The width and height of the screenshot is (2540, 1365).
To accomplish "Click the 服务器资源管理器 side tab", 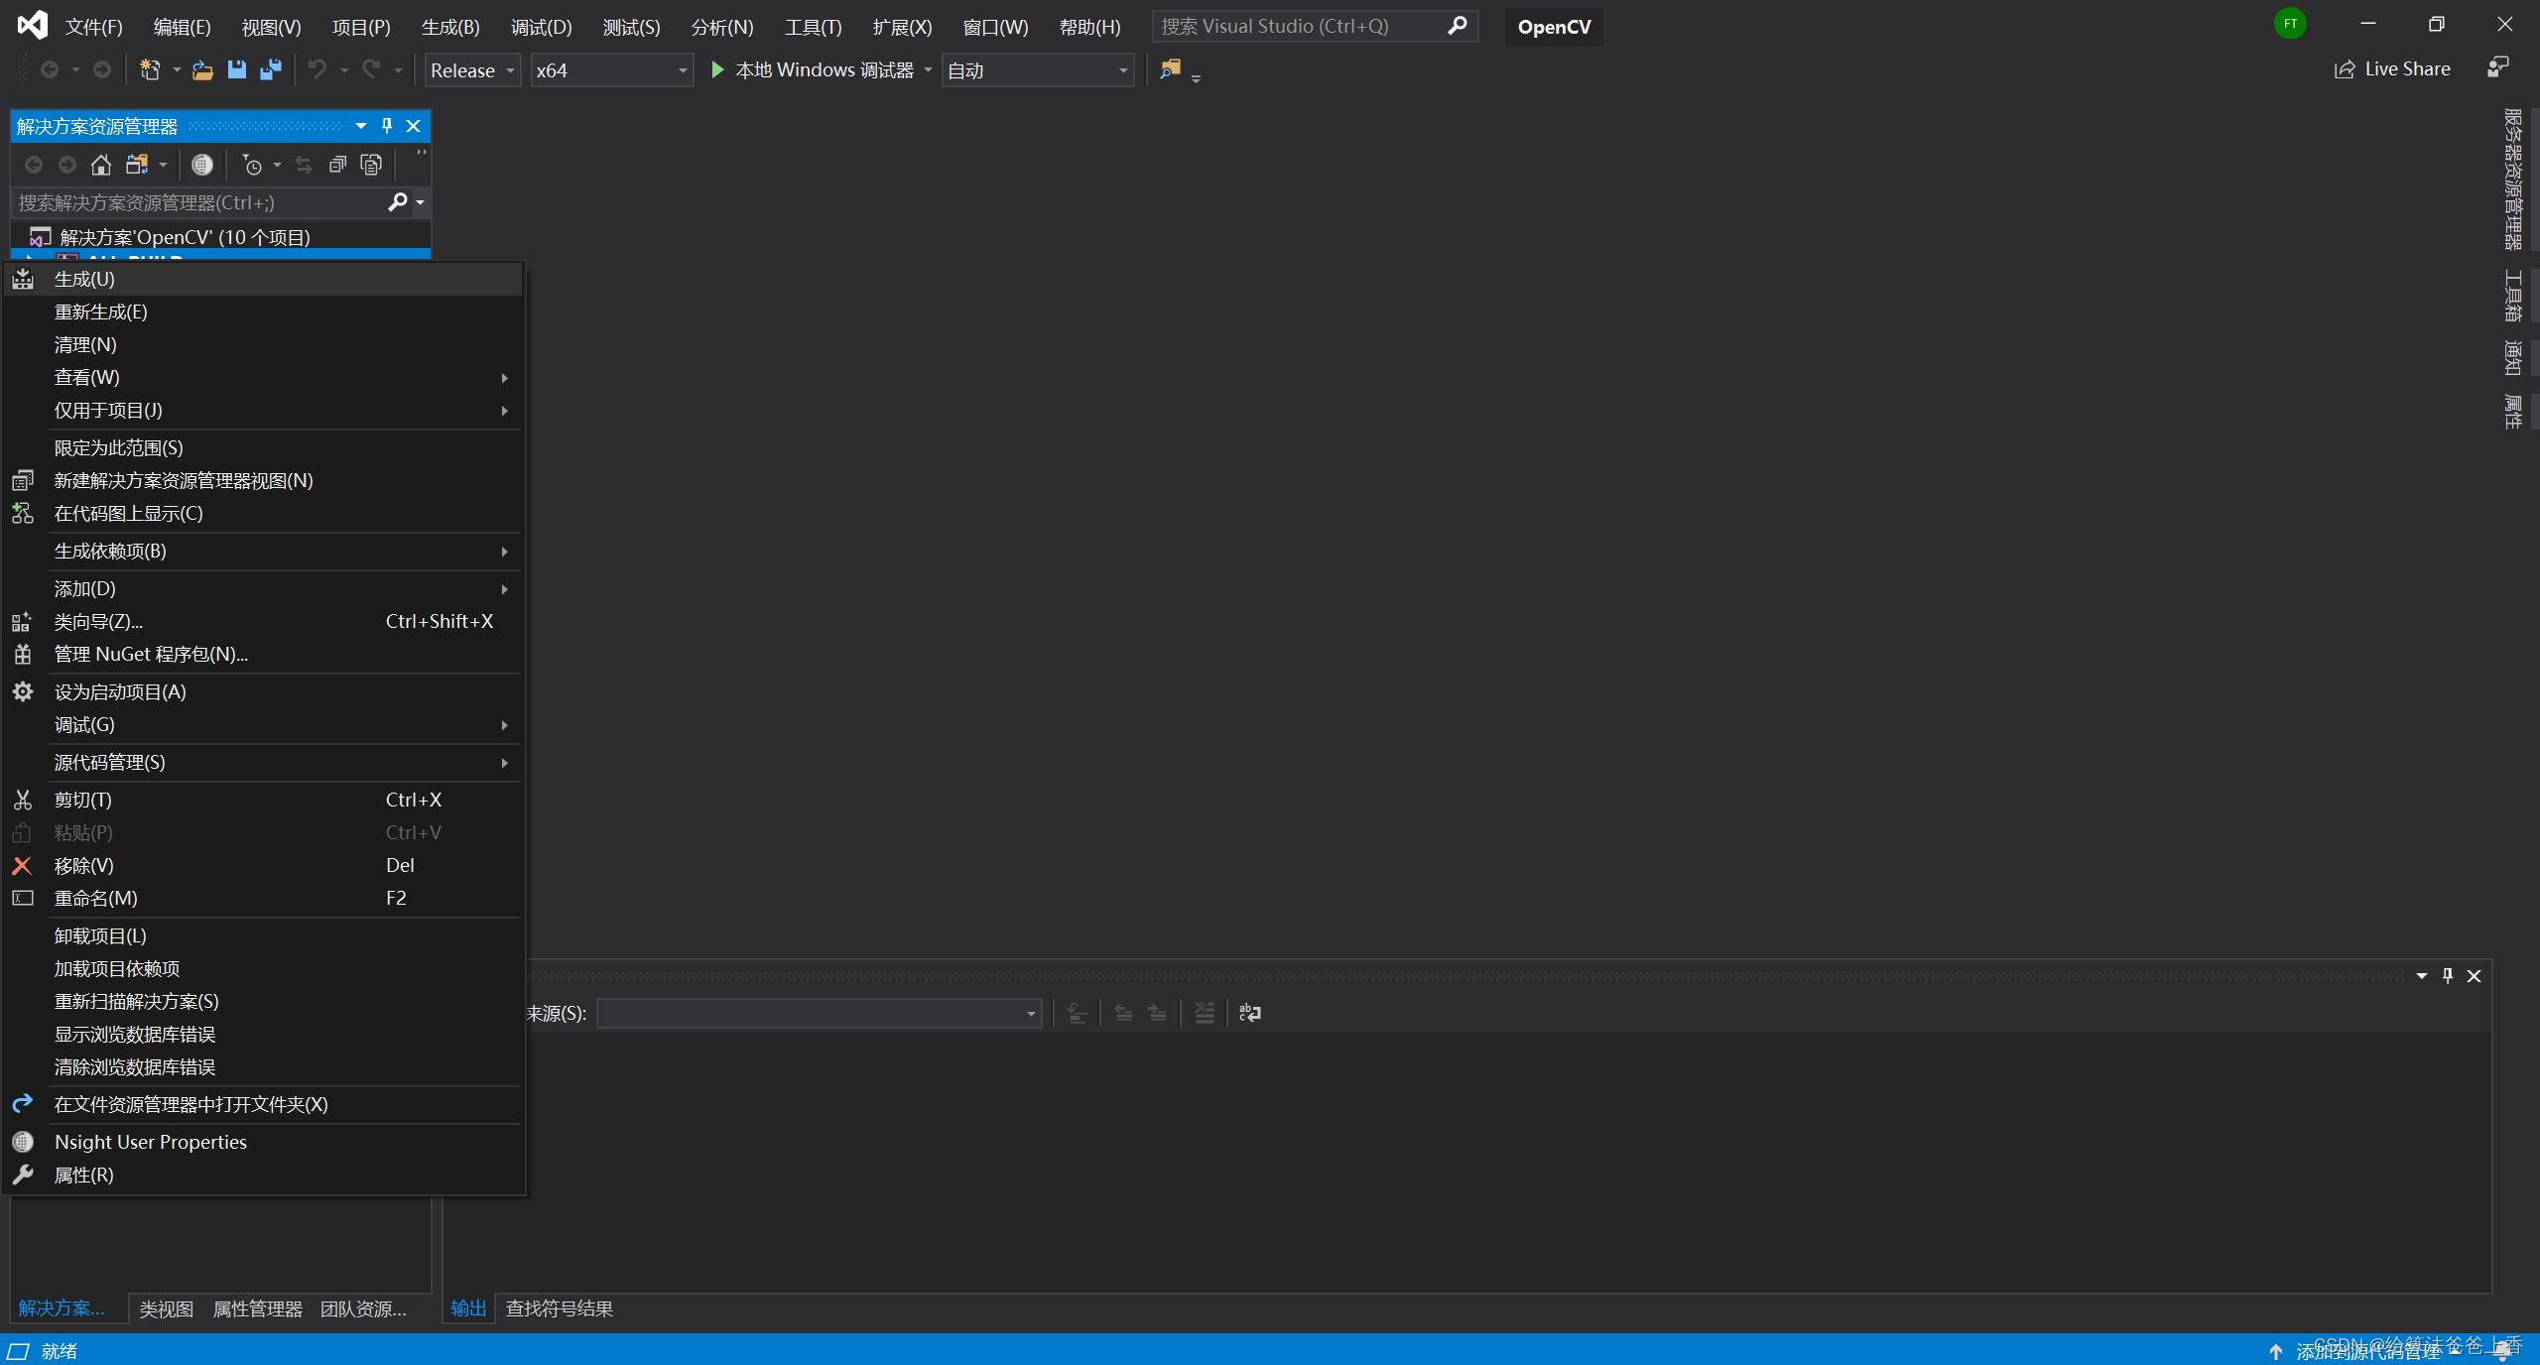I will 2512,180.
